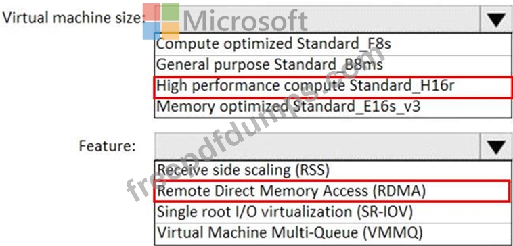Click the green square of Microsoft logo
The height and width of the screenshot is (246, 513).
click(x=171, y=12)
